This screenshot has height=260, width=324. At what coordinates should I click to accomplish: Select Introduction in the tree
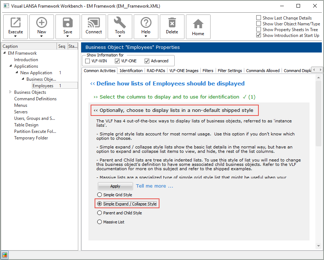[x=26, y=60]
